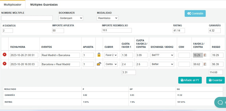Viewport: 226px width, 111px height.
Task: Open calculator icon beside 59.62 value
Action: pyautogui.click(x=205, y=64)
